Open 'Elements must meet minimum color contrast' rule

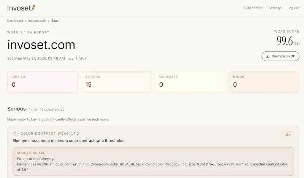pos(68,141)
